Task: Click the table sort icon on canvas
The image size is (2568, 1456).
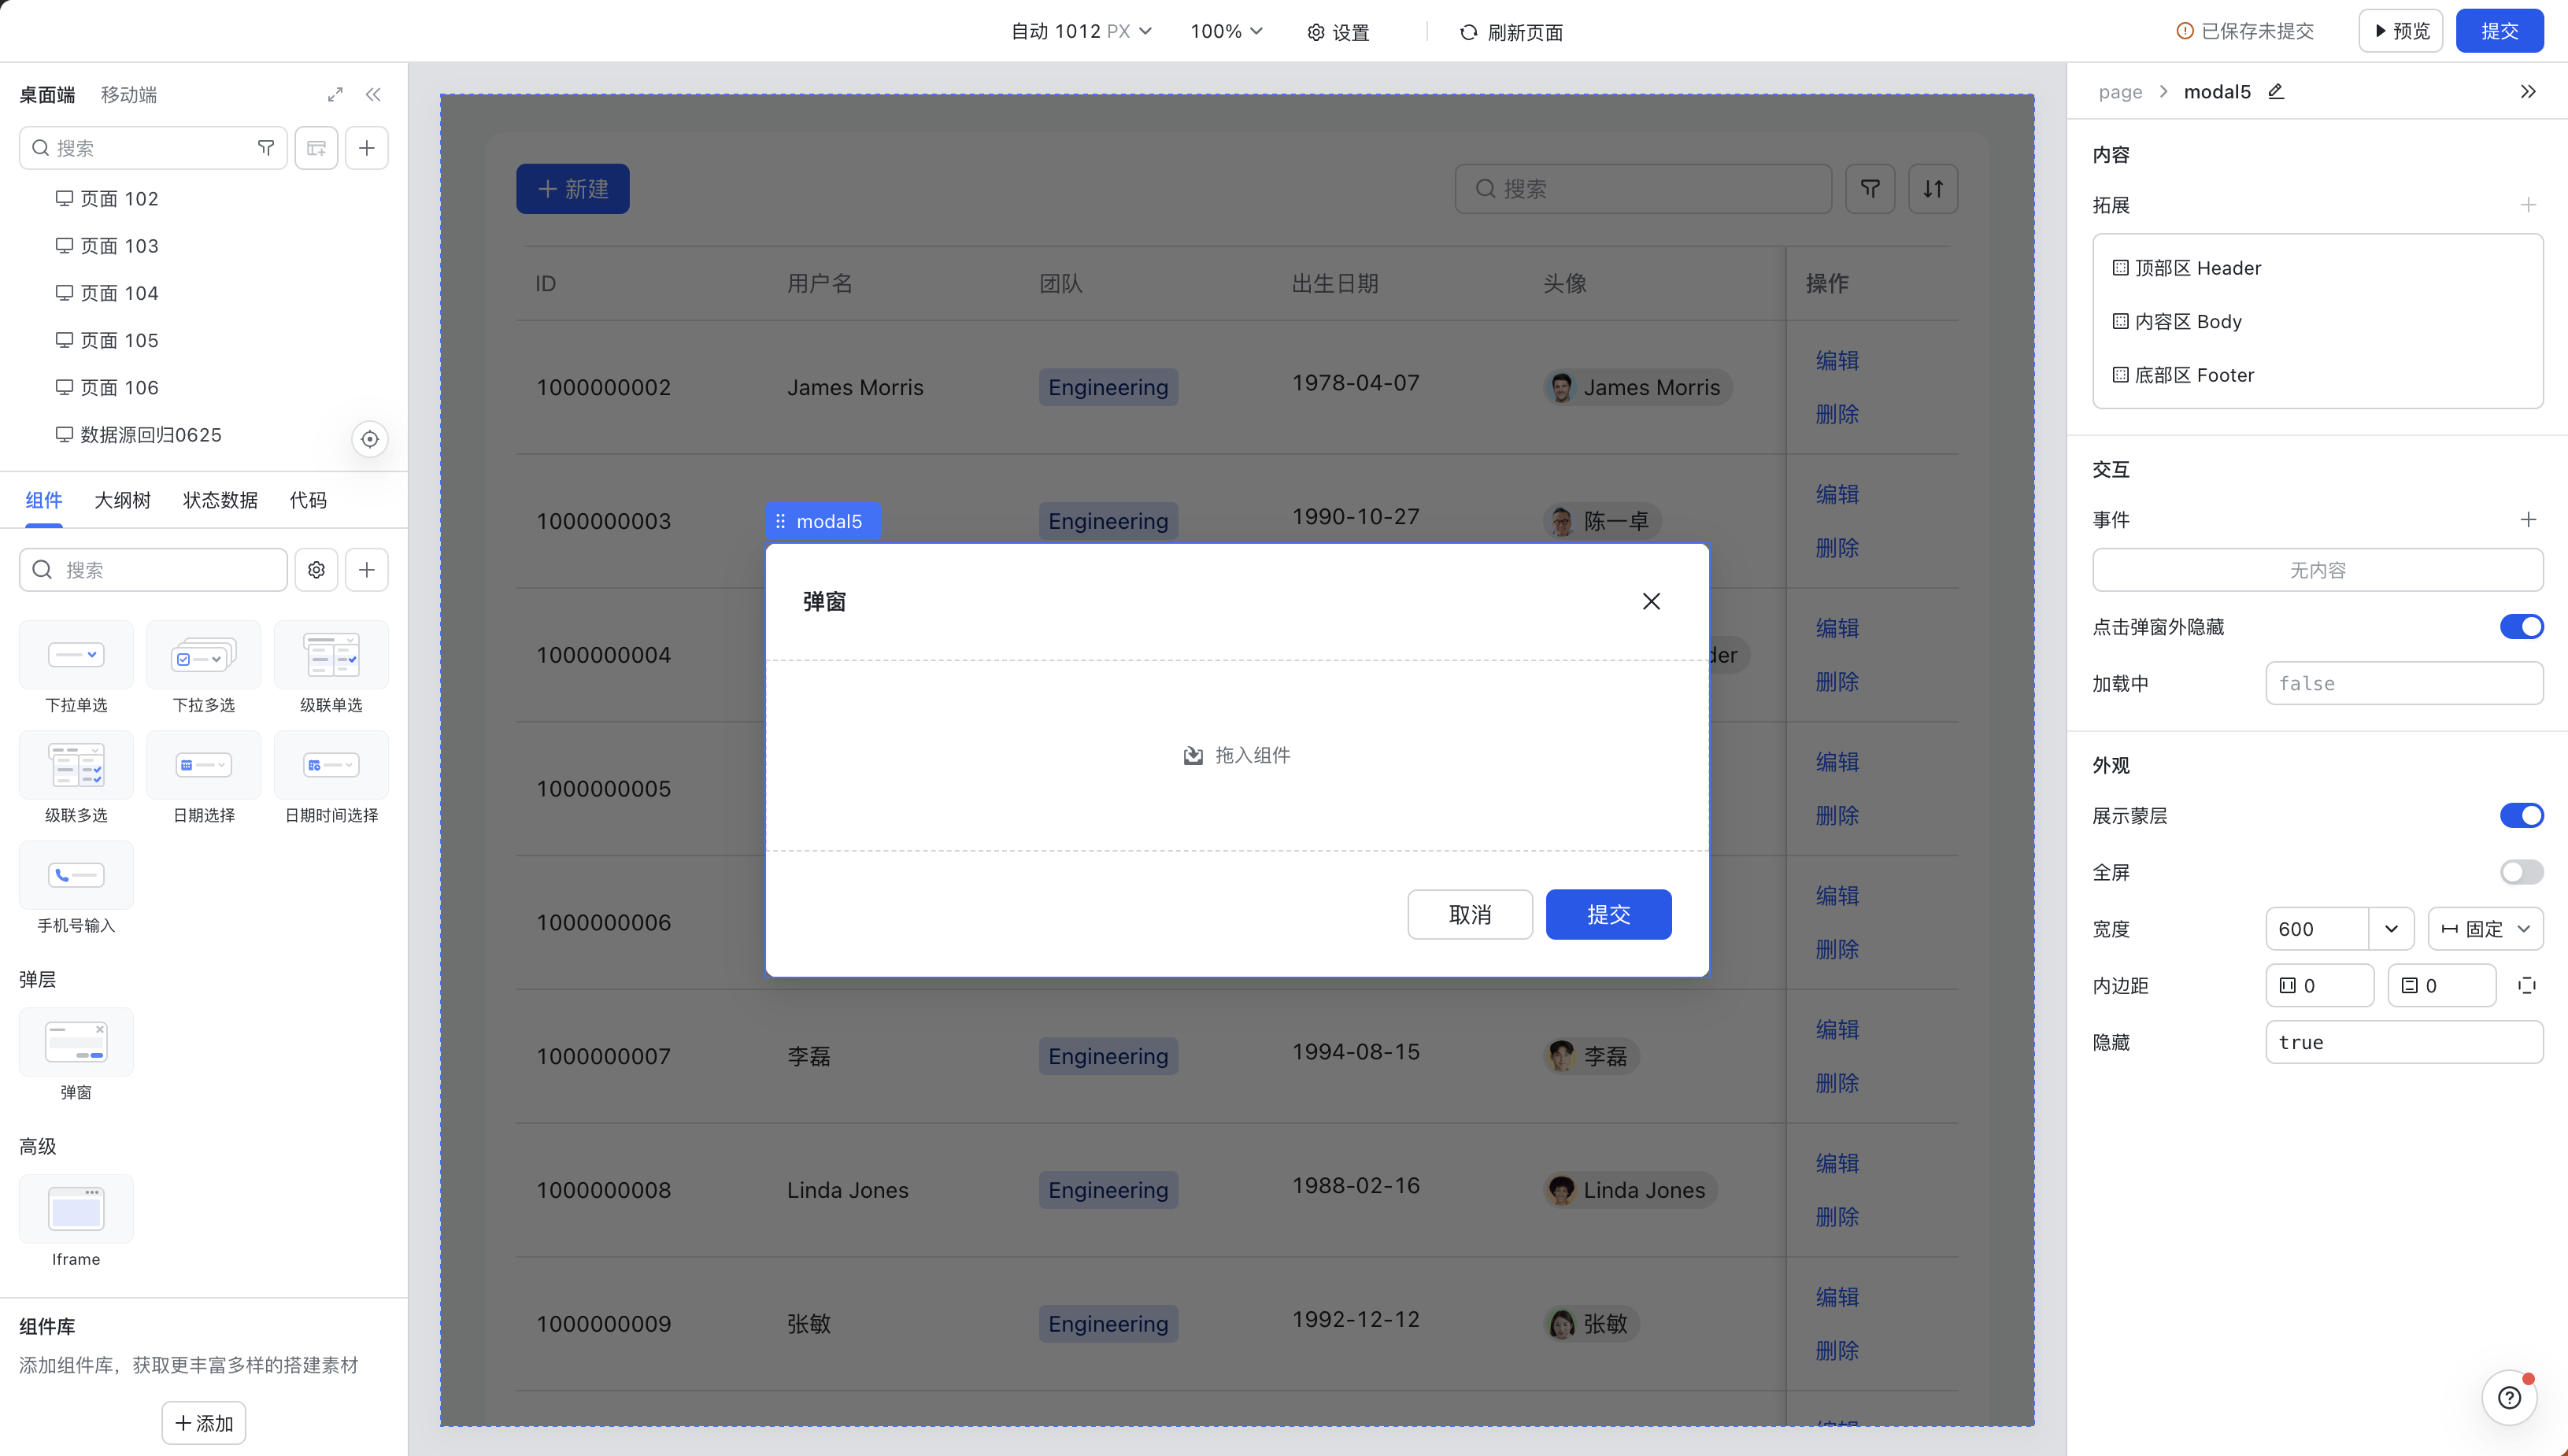Action: click(x=1933, y=189)
